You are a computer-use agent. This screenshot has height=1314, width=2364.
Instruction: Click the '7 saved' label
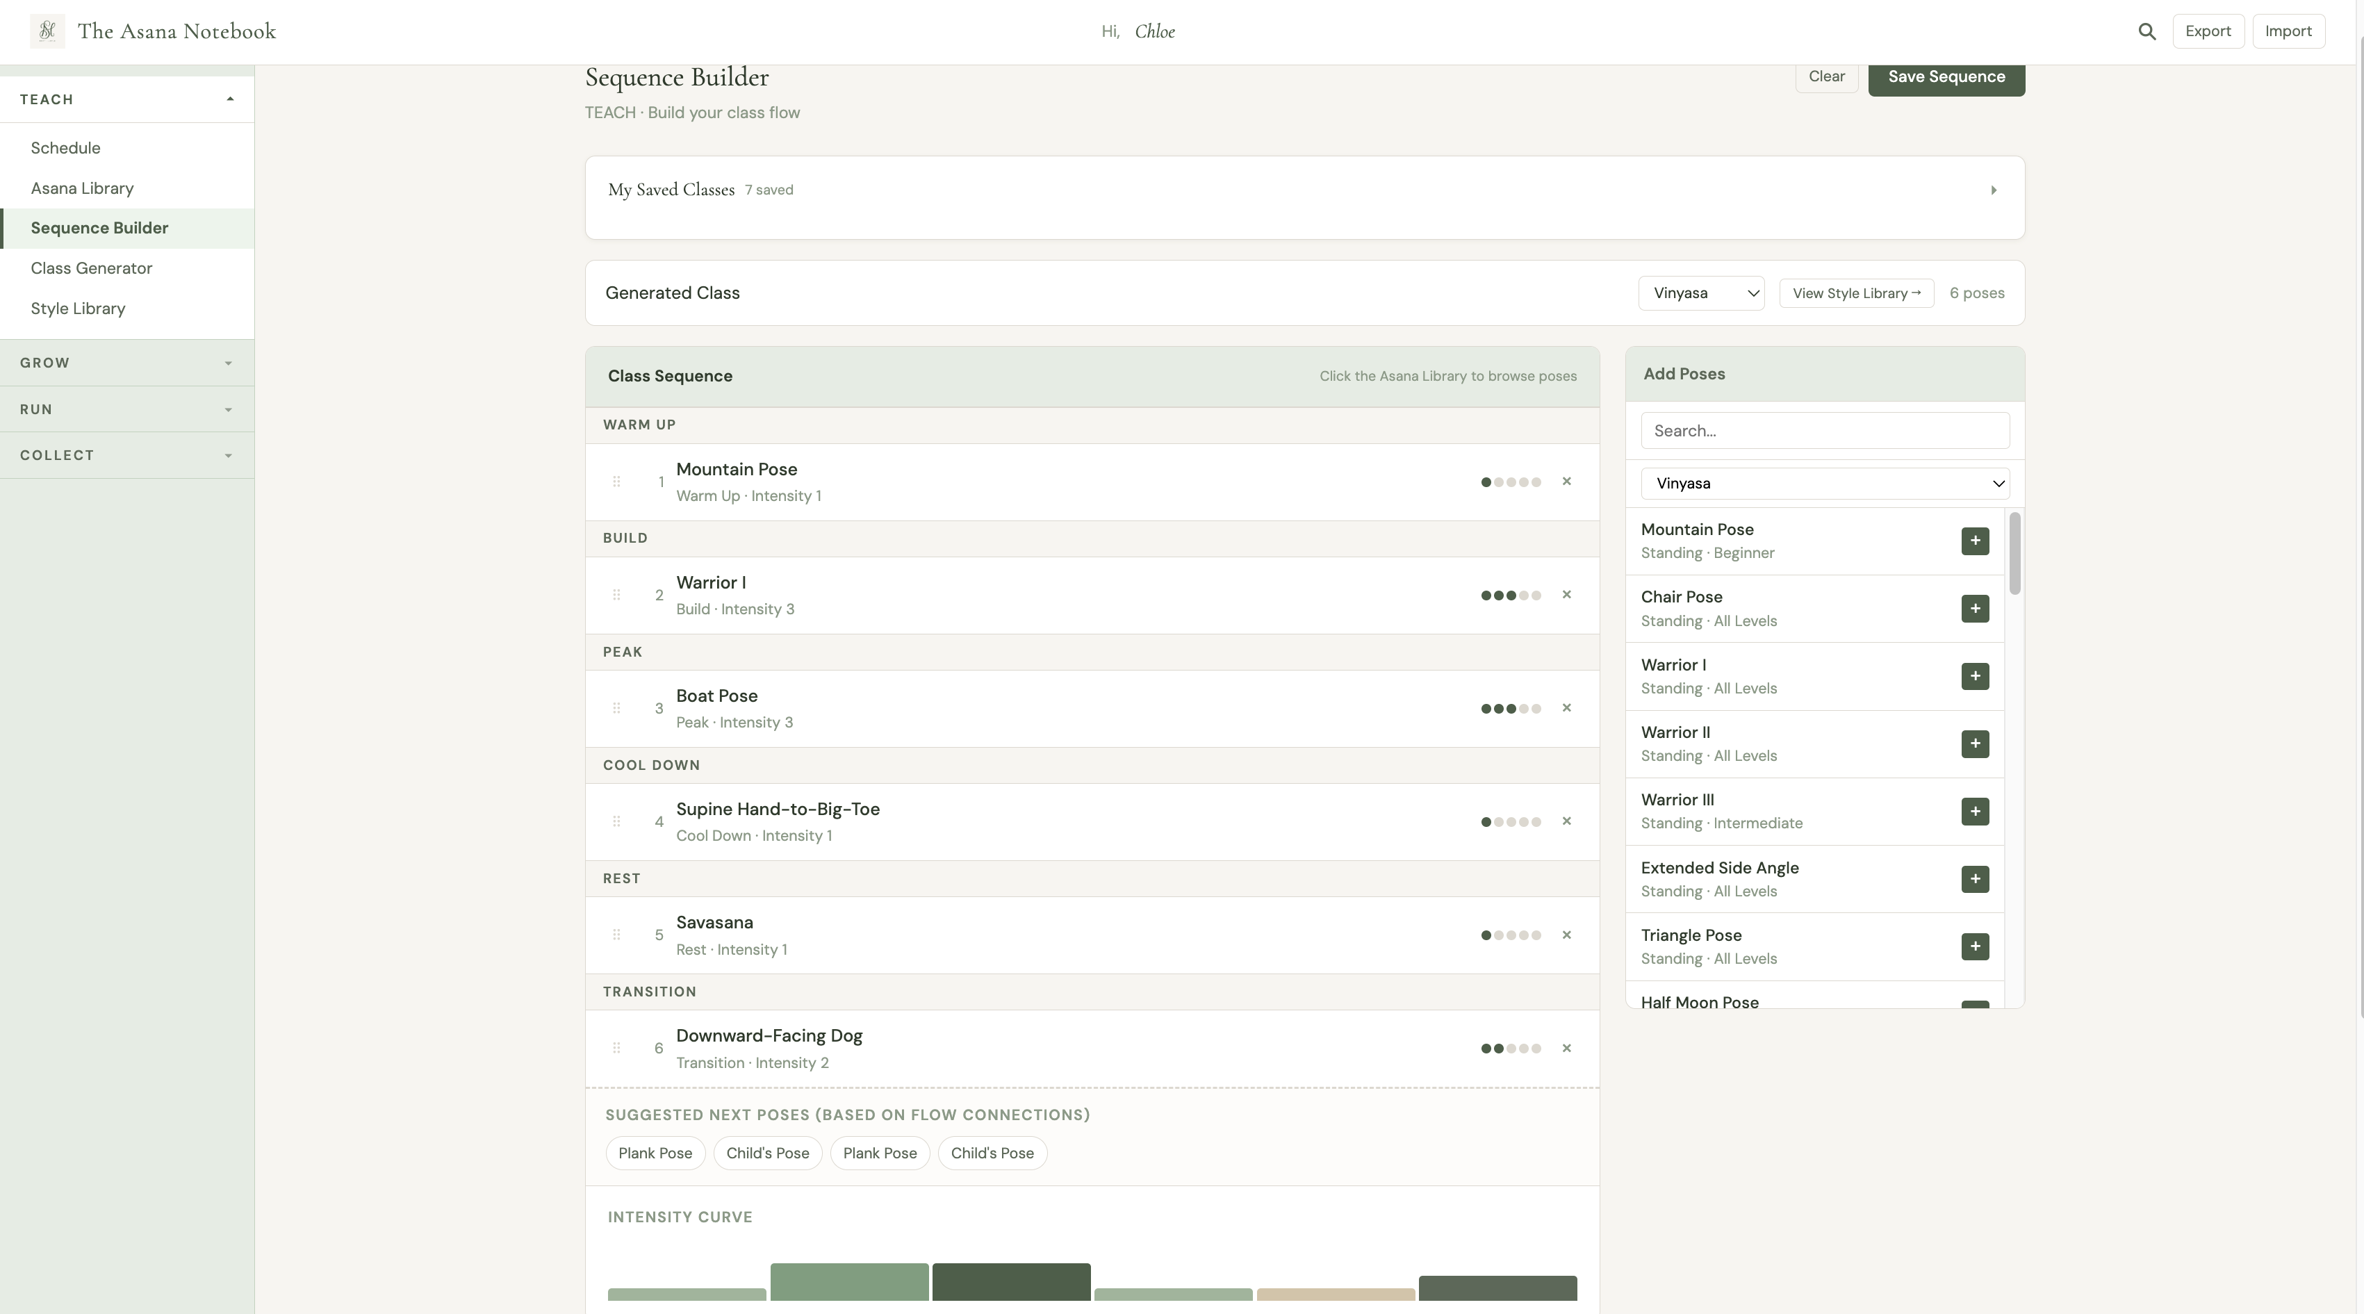tap(769, 190)
